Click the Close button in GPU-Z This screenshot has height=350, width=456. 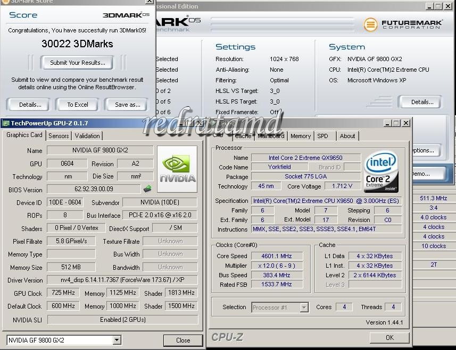[x=183, y=340]
